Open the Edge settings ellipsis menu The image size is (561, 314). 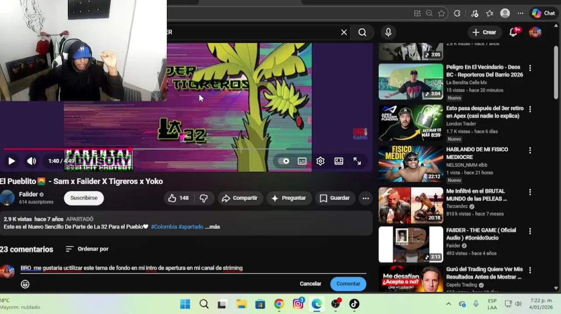click(x=520, y=13)
